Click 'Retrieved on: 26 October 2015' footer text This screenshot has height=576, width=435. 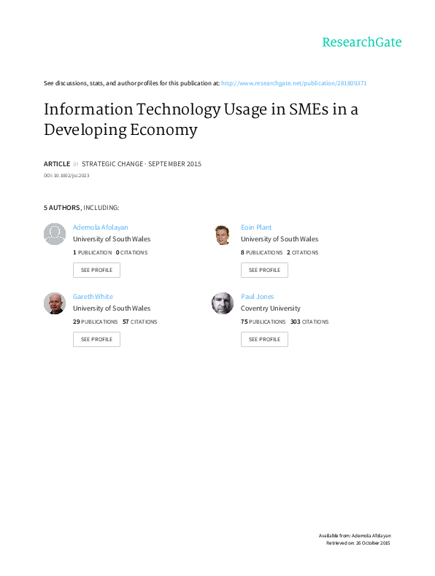pos(358,543)
